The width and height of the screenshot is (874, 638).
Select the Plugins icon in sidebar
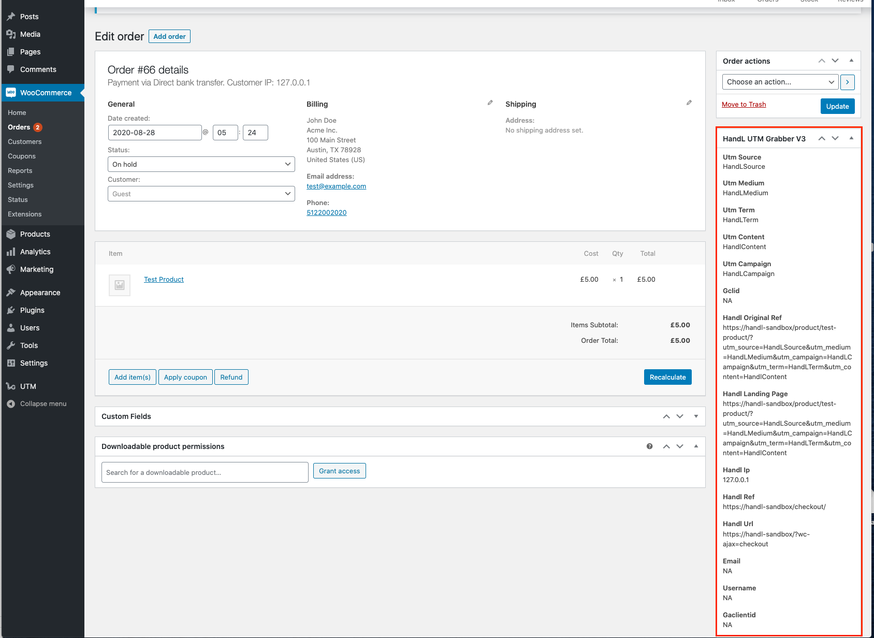point(11,310)
